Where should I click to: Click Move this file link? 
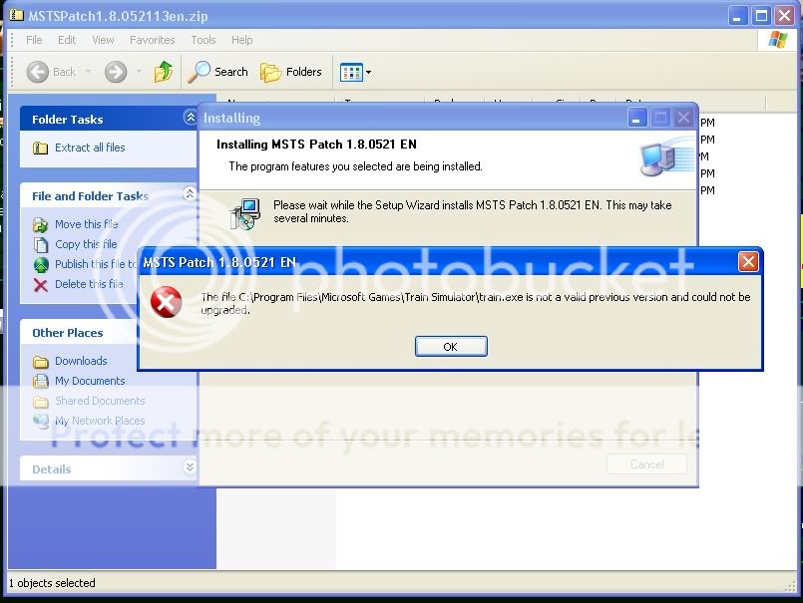tap(87, 224)
